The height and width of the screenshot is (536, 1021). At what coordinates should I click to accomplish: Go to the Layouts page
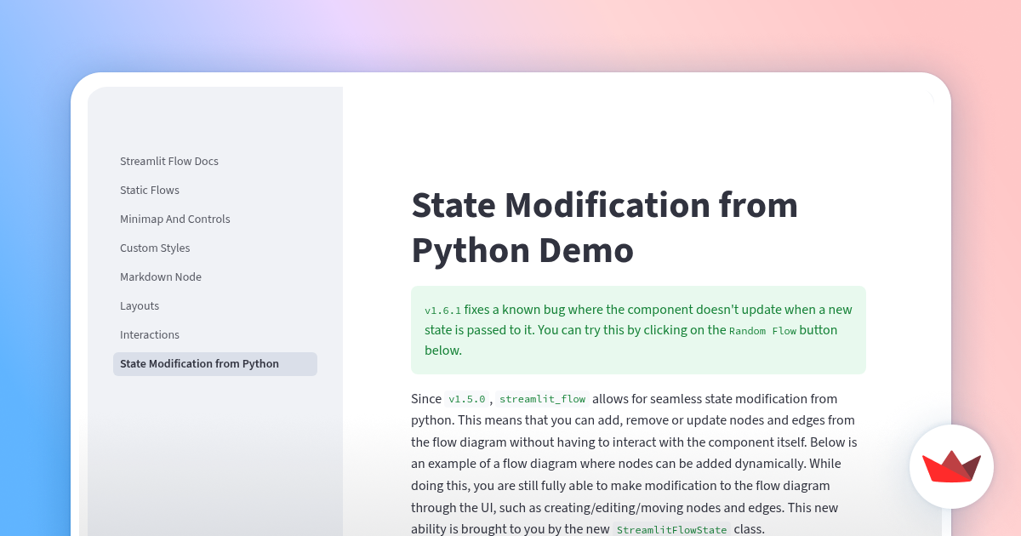click(140, 306)
